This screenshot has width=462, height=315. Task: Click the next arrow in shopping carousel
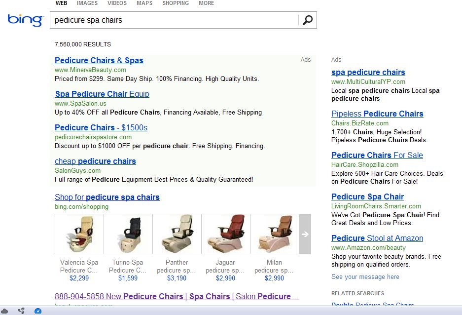point(305,234)
